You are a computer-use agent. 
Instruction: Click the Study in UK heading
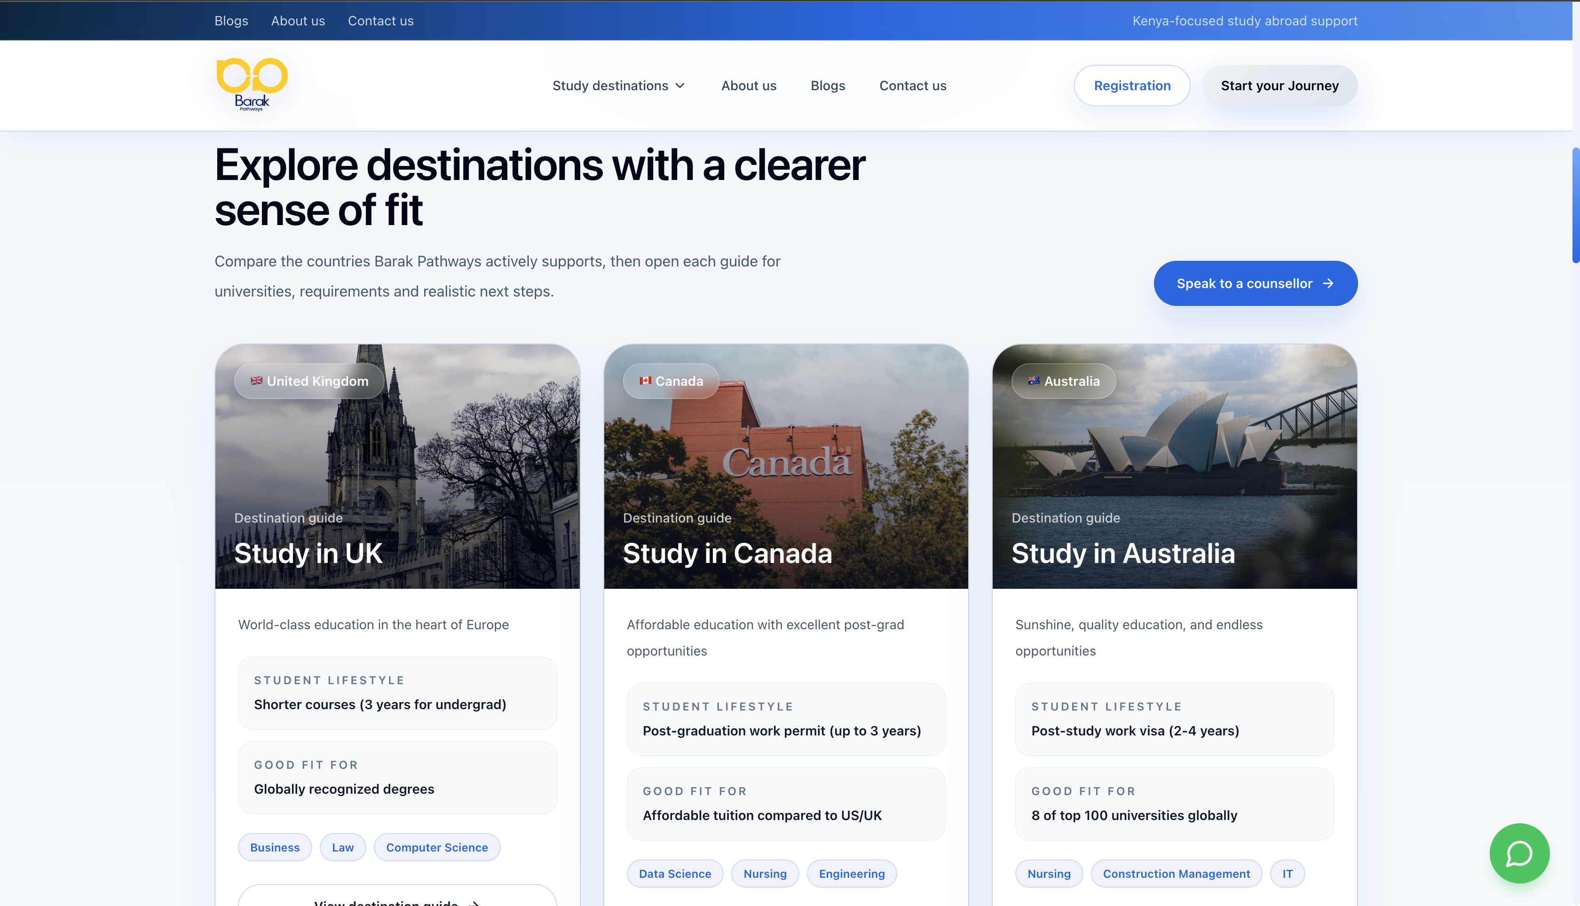point(308,553)
